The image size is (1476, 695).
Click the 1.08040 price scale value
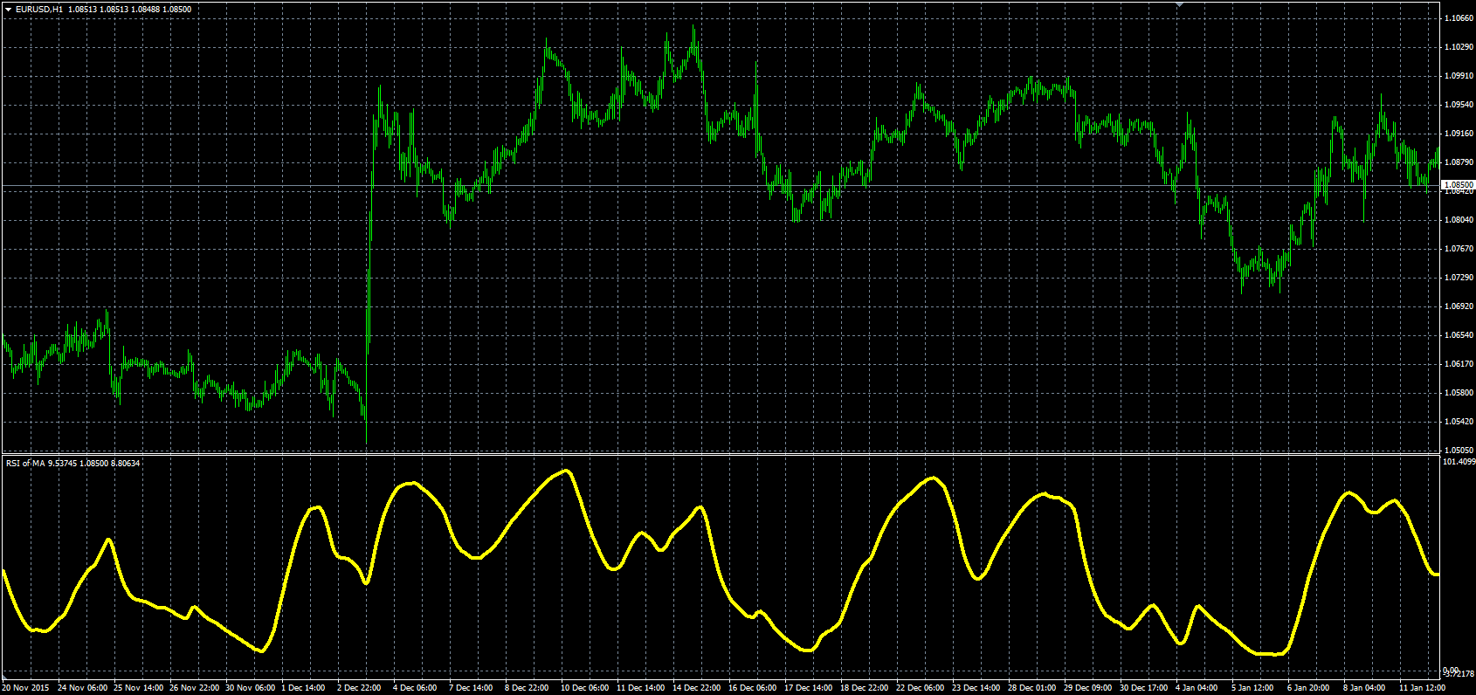pyautogui.click(x=1459, y=220)
